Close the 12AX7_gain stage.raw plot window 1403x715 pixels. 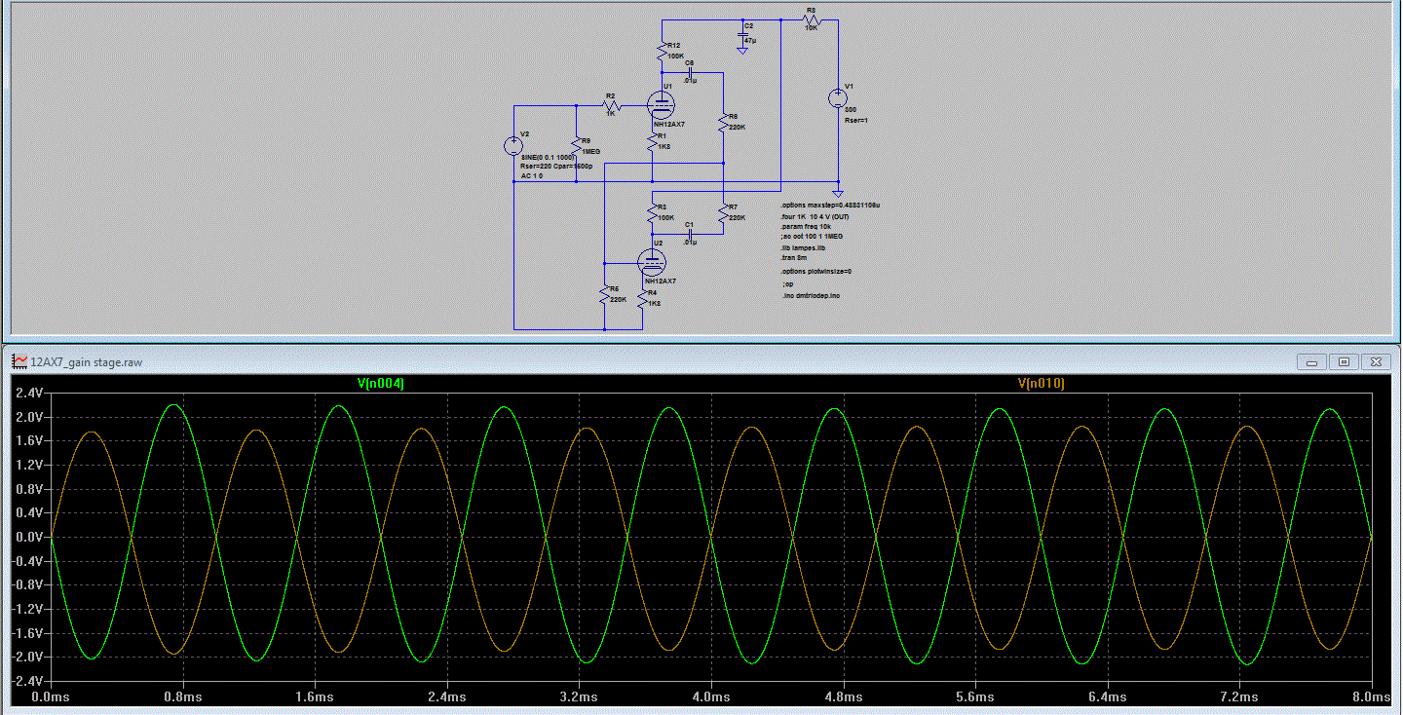[1375, 361]
